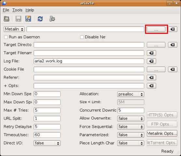Click the Log File field containing aria2.work.log
181x156 pixels.
pyautogui.click(x=89, y=61)
